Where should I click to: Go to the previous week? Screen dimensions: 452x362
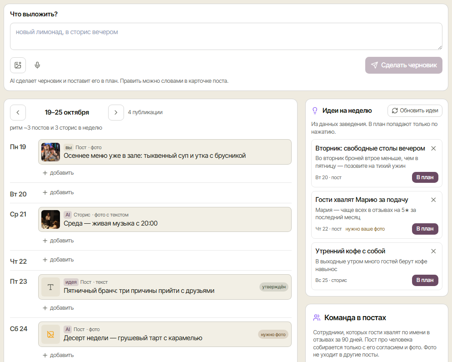[x=18, y=112]
